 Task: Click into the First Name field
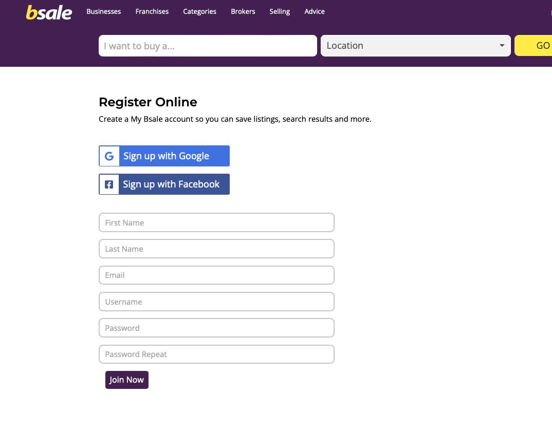click(216, 222)
